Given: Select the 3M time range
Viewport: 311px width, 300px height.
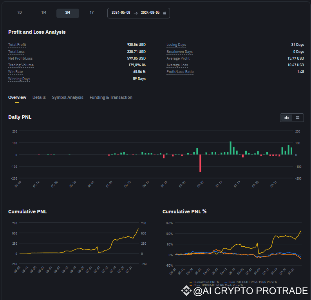Looking at the screenshot, I should [68, 13].
